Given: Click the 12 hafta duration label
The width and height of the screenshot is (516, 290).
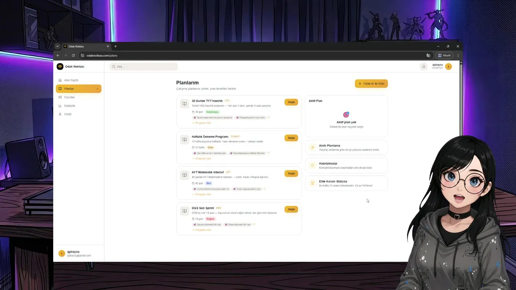Looking at the screenshot, I should tap(198, 147).
